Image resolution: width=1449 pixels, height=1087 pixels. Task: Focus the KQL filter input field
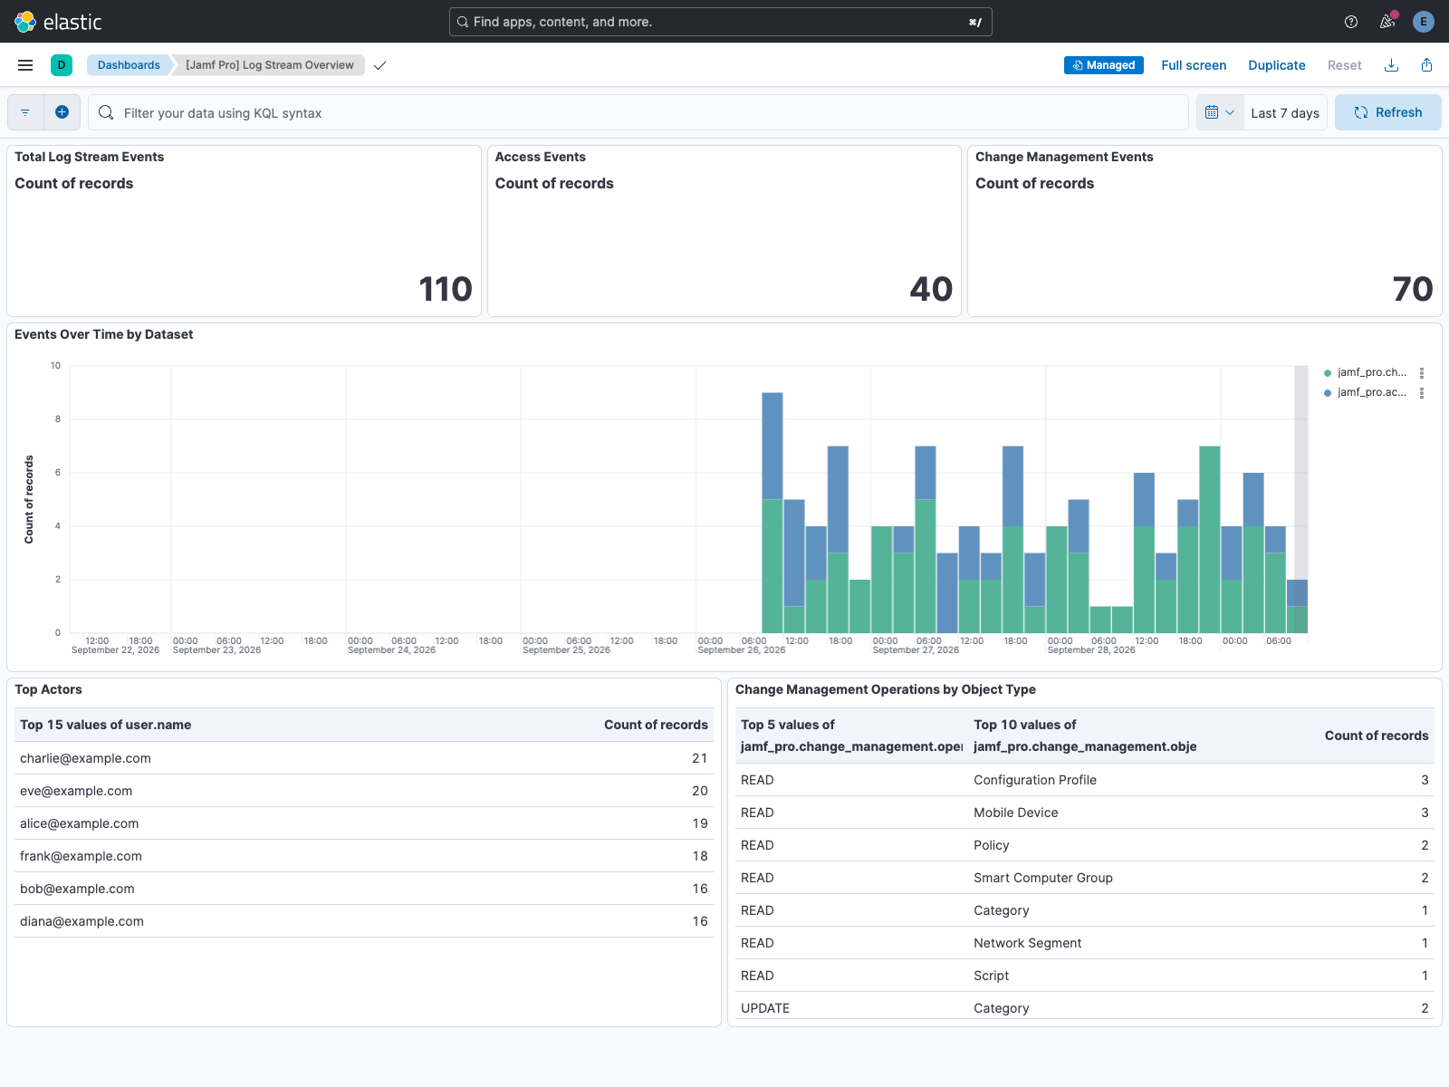tap(638, 112)
